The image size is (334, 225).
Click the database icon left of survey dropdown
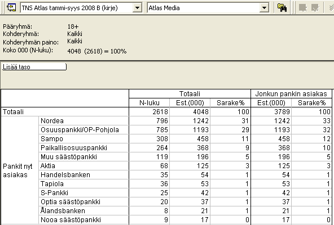(x=11, y=8)
